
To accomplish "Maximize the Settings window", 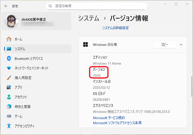I will click(176, 4).
